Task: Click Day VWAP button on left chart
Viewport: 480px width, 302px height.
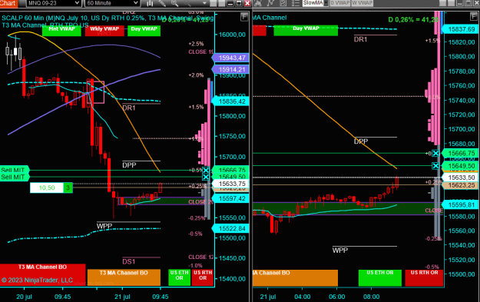Action: pos(144,31)
